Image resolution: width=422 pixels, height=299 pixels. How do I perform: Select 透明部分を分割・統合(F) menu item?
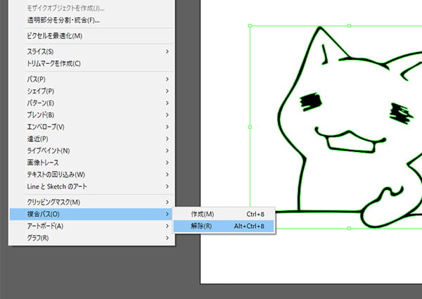[x=63, y=20]
